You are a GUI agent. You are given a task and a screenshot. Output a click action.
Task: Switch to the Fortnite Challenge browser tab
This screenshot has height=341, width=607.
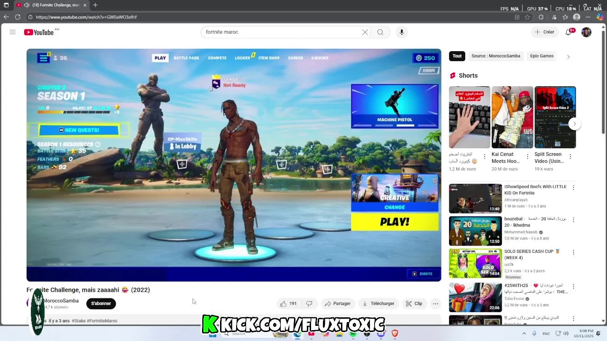point(51,5)
